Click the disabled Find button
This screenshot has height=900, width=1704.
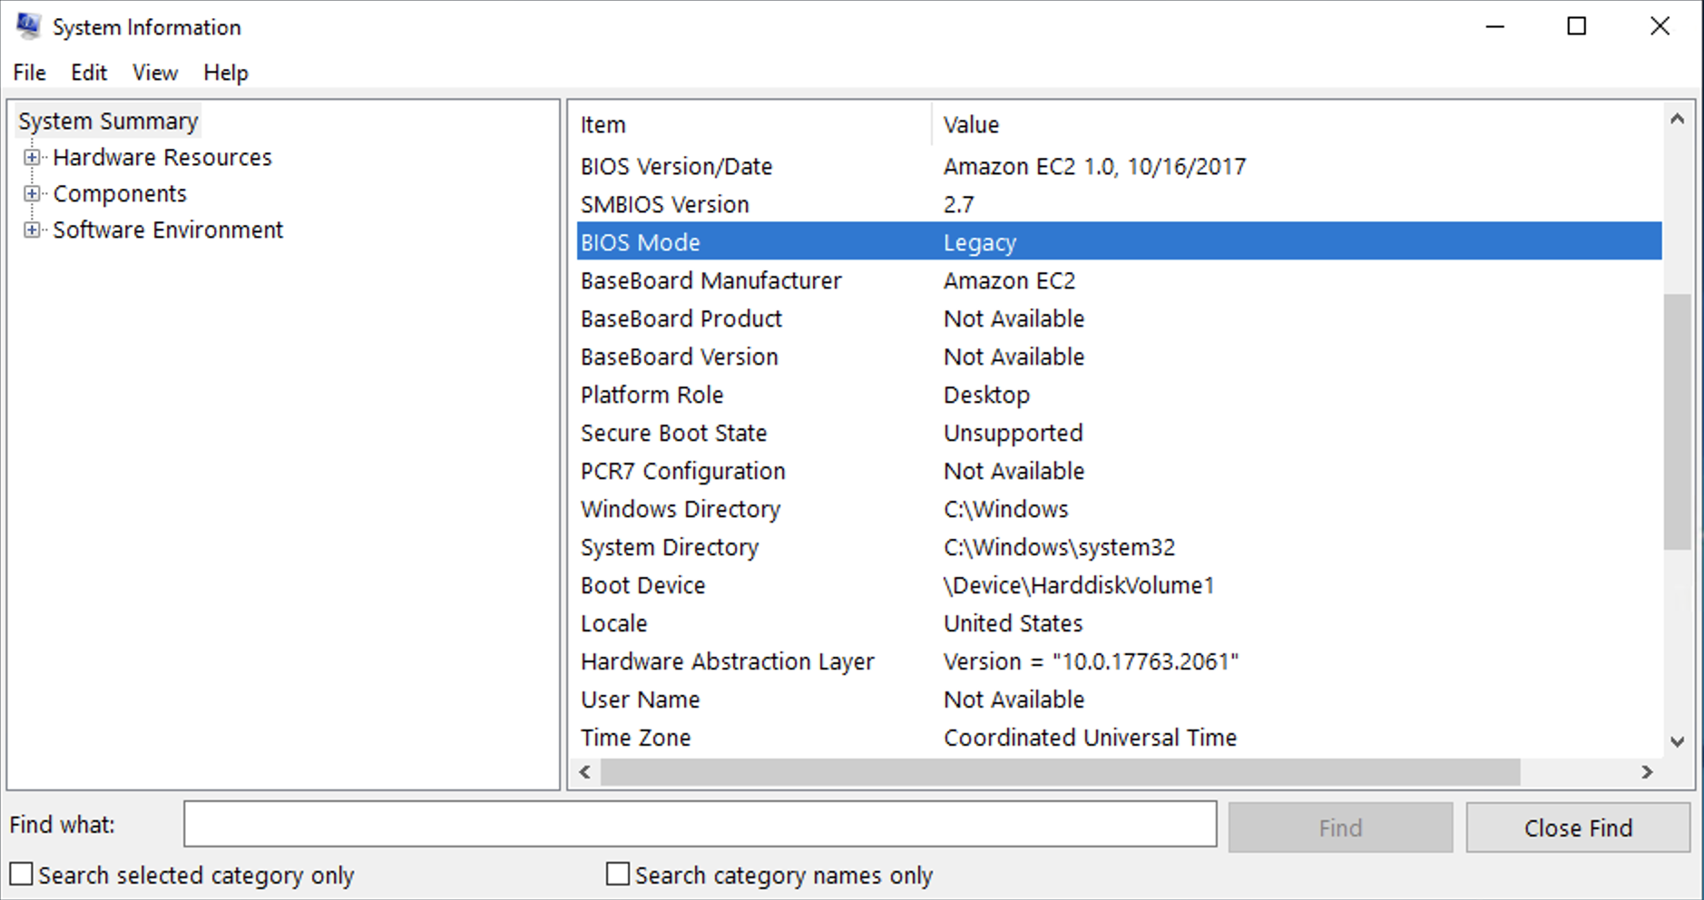tap(1340, 827)
